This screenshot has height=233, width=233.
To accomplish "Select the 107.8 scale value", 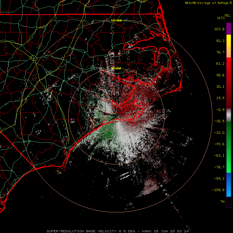I will [219, 29].
